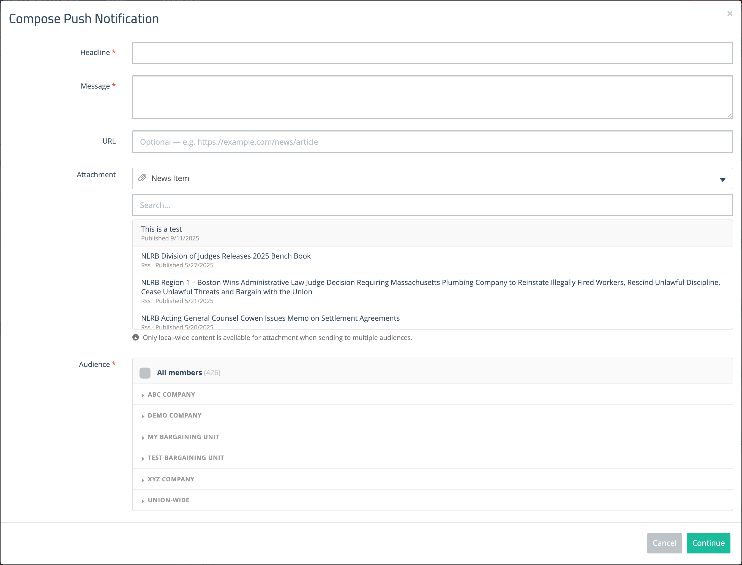Toggle the All members checkbox
Screen dimensions: 742x565
[x=145, y=373]
